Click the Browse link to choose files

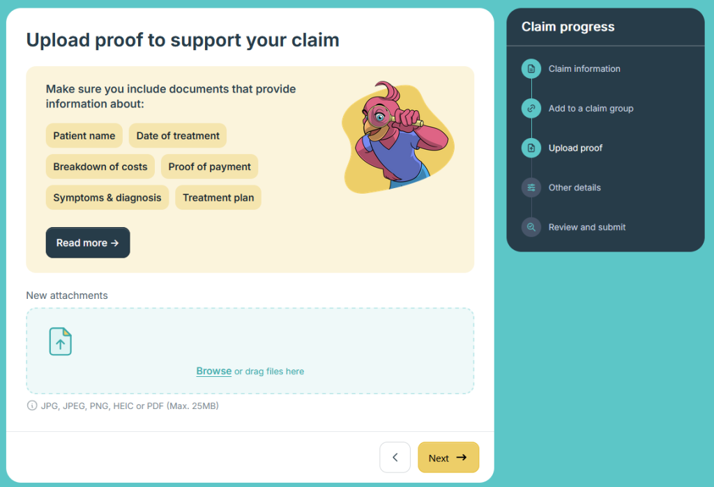(x=213, y=371)
